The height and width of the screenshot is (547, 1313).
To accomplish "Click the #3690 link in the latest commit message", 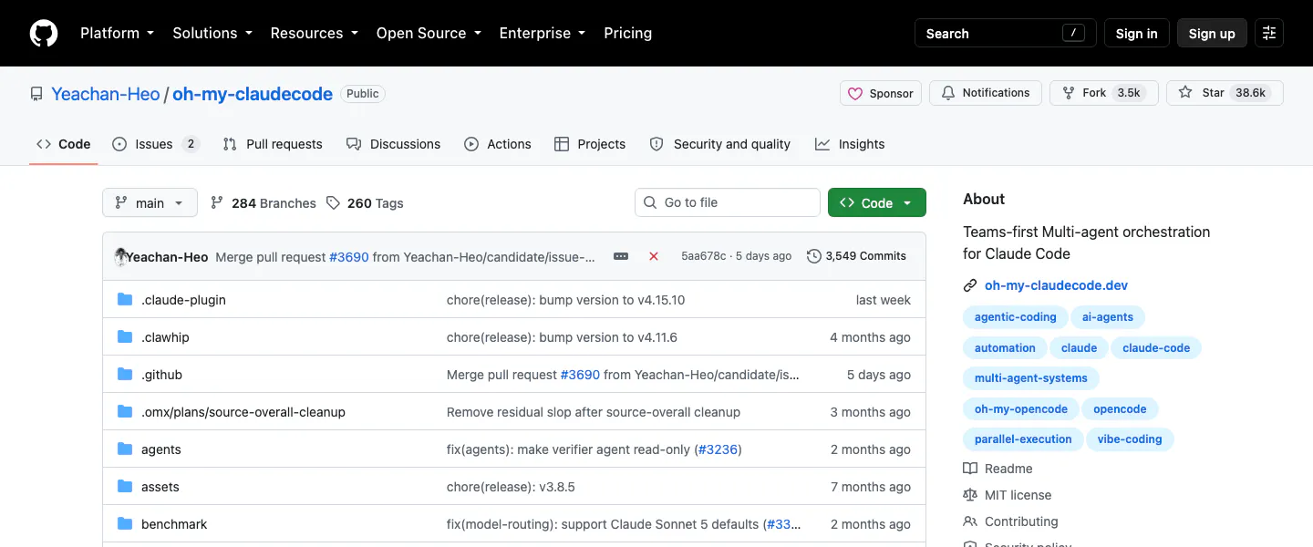I will click(x=349, y=257).
